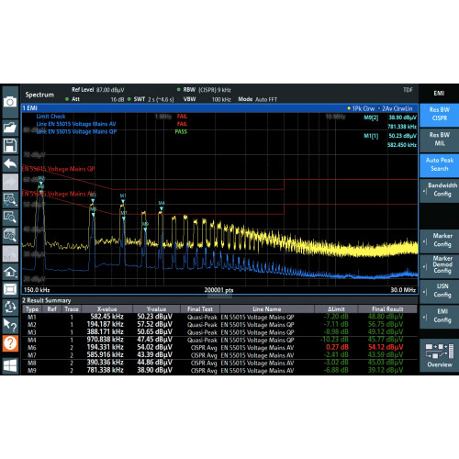Click Y-value 50.65 dBµV in M3 row
This screenshot has height=459, width=459.
[x=154, y=332]
